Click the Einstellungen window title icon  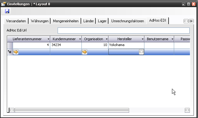coord(3,4)
